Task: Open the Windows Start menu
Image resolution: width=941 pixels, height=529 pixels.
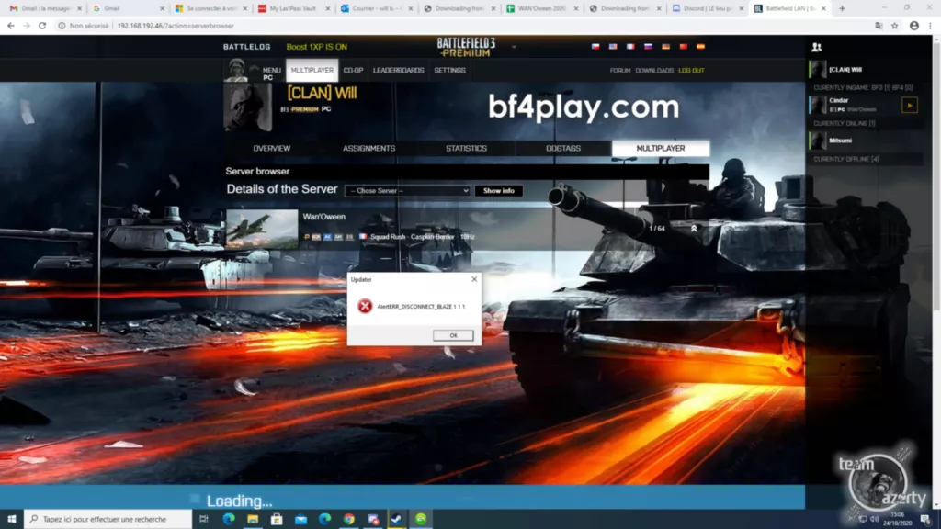Action: [11, 519]
